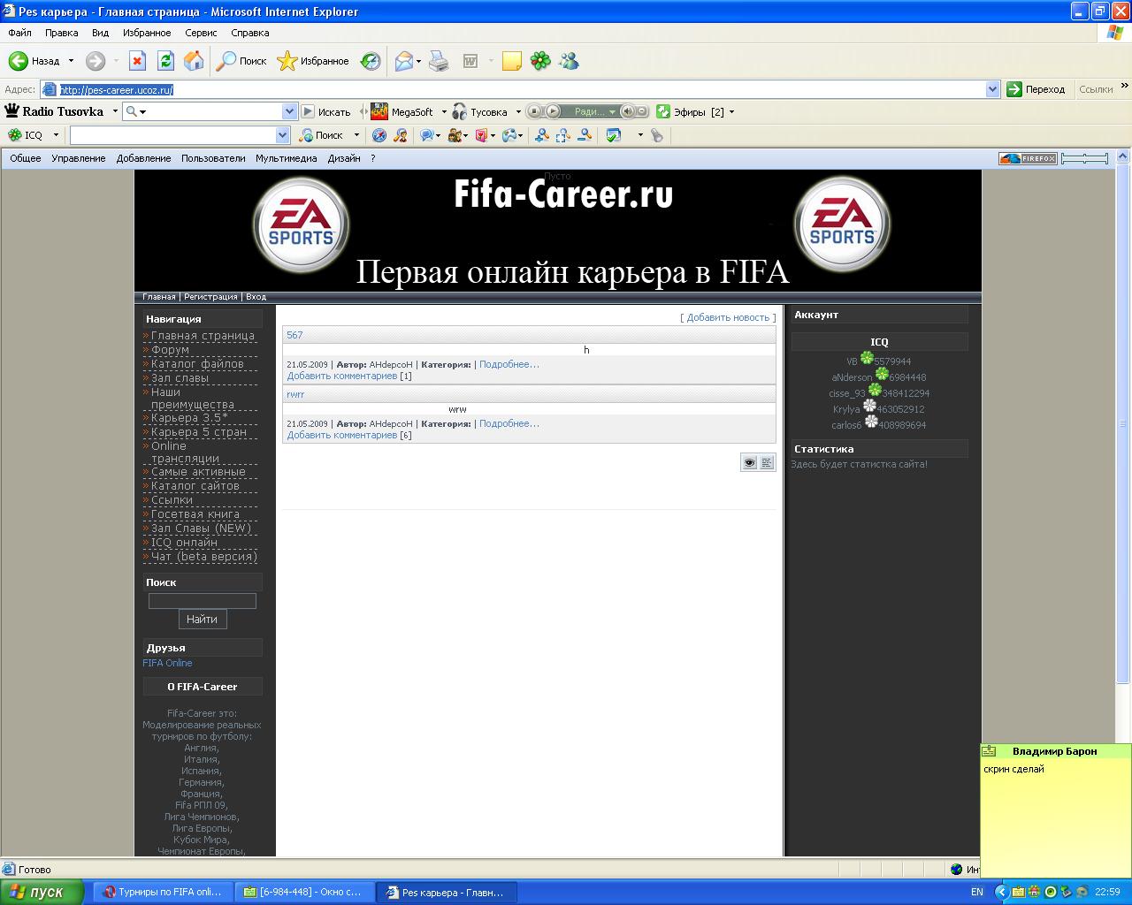
Task: Click the Firefox button in admin bar
Action: pyautogui.click(x=1028, y=158)
